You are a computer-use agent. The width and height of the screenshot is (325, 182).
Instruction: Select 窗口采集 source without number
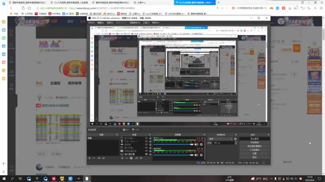pyautogui.click(x=128, y=148)
